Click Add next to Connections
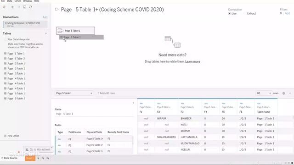Screen dimensions: 294x165 [x=45, y=17]
